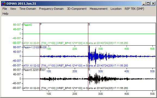Viewport: 157px width, 98px height.
Task: Click the Peak=-1.01835E-006 readout on blue trace
Action: (x=35, y=48)
